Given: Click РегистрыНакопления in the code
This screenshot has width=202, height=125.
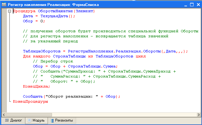Looking at the screenshot, I should [91, 52].
